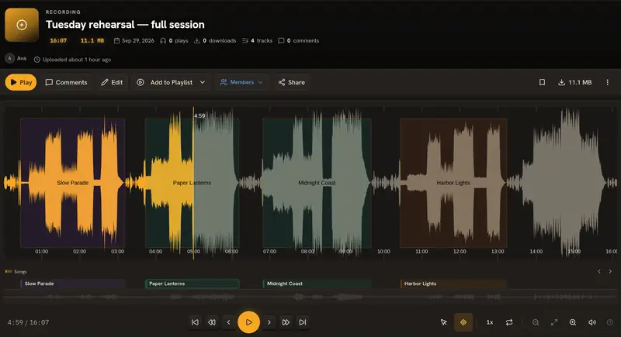
Task: Go to next marker with right chevron
Action: click(269, 322)
